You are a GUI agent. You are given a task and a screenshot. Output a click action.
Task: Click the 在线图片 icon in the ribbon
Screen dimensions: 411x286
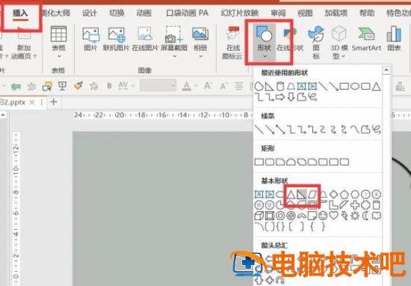[145, 34]
